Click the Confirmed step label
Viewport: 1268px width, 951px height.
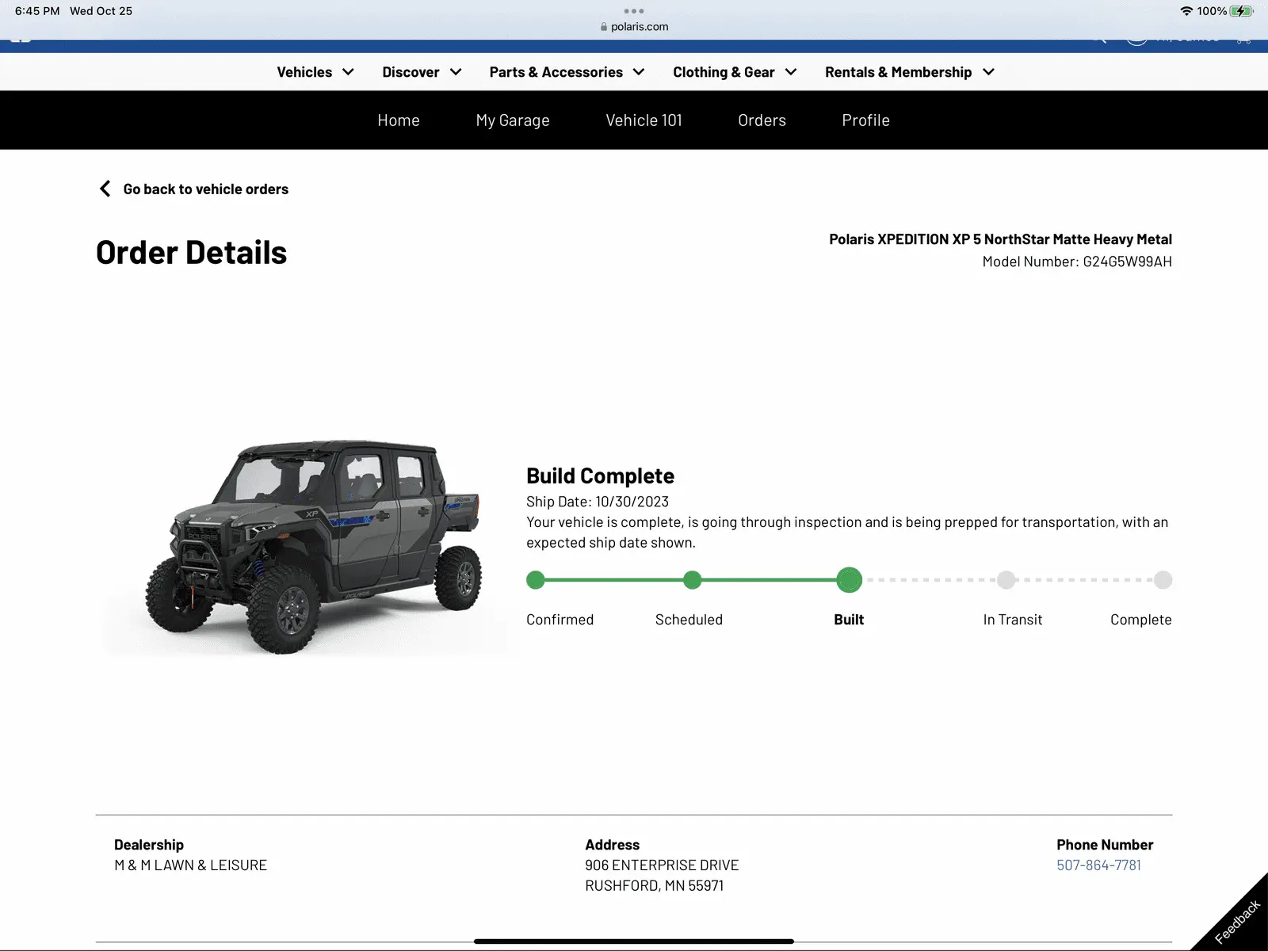tap(560, 620)
